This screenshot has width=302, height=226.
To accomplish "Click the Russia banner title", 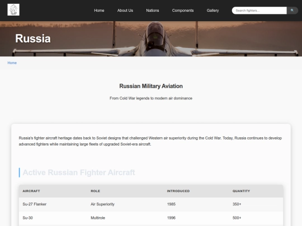I will point(33,39).
